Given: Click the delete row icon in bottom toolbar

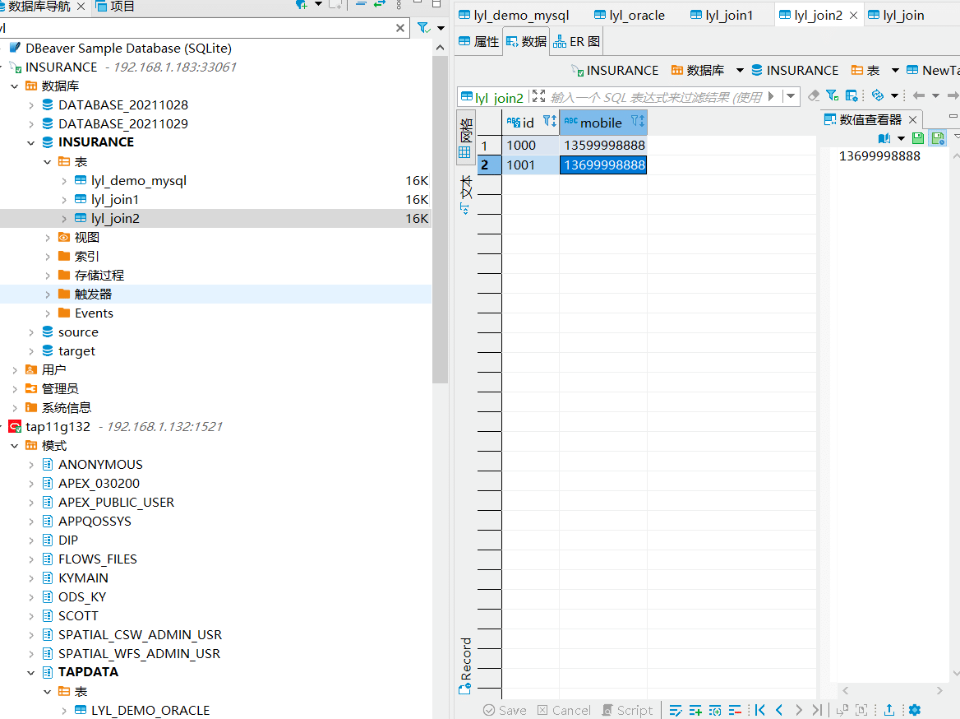Looking at the screenshot, I should coord(735,710).
